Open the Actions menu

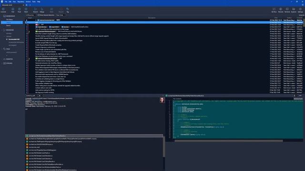(x=28, y=1)
